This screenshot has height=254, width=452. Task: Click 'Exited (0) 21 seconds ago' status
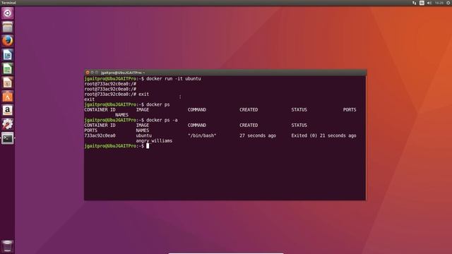click(x=323, y=135)
